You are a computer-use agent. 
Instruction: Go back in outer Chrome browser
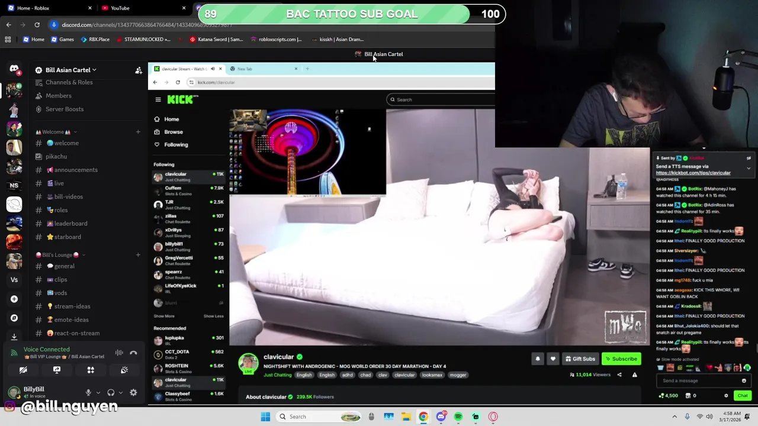pyautogui.click(x=8, y=25)
